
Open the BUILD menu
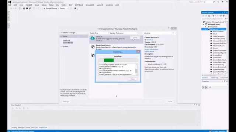tap(37, 5)
